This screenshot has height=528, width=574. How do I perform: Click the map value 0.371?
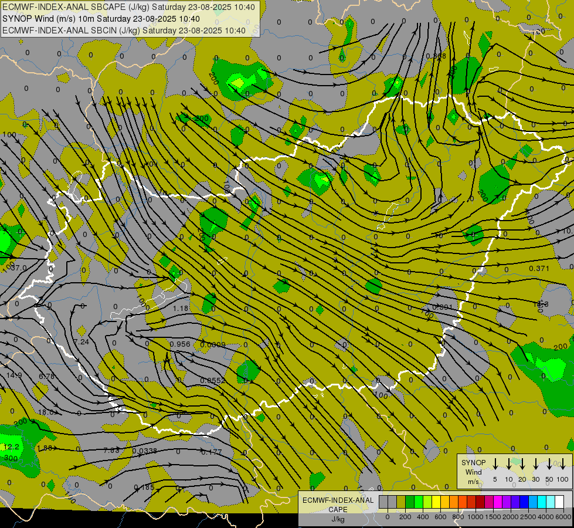tap(539, 269)
